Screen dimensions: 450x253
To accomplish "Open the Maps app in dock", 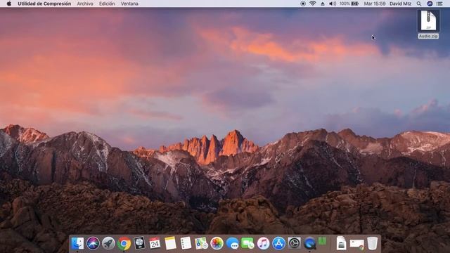I will [201, 243].
